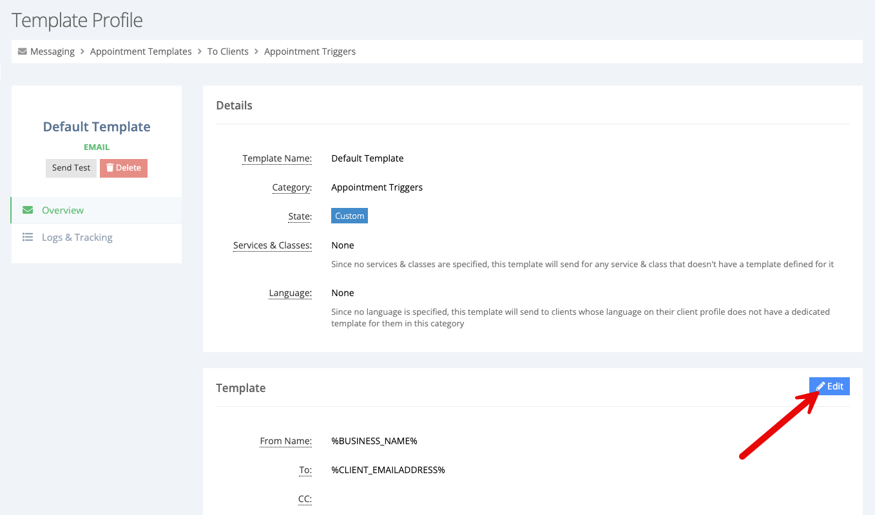Select the %BUSINESS_NAME% value
875x515 pixels.
pyautogui.click(x=374, y=441)
